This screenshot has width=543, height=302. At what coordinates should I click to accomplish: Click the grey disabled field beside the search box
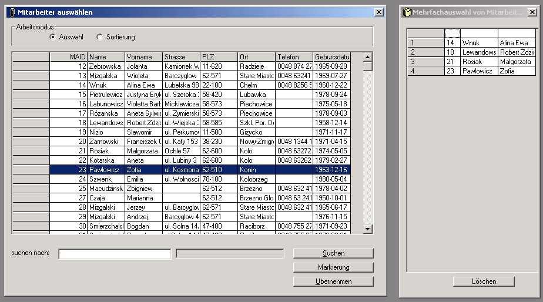[230, 253]
